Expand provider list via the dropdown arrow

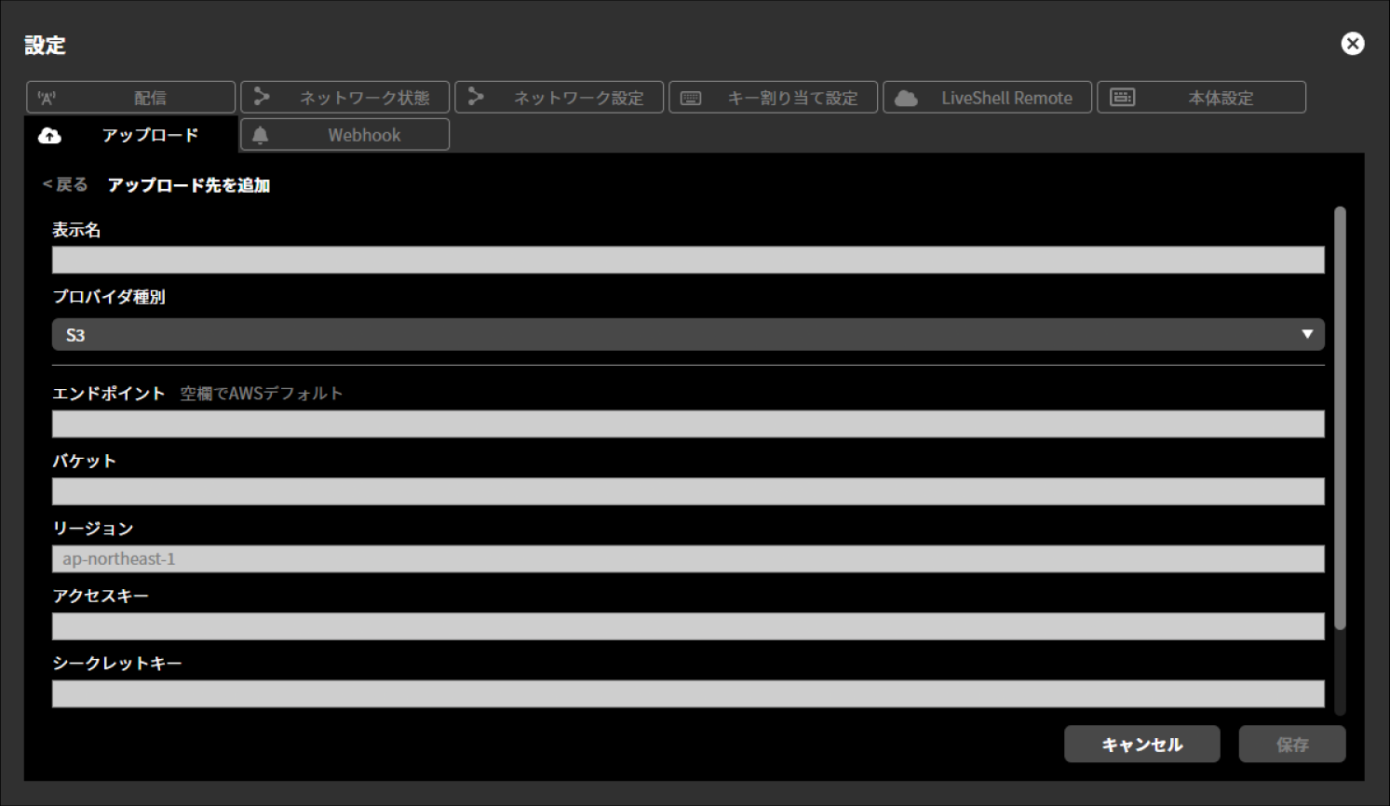click(x=1307, y=334)
